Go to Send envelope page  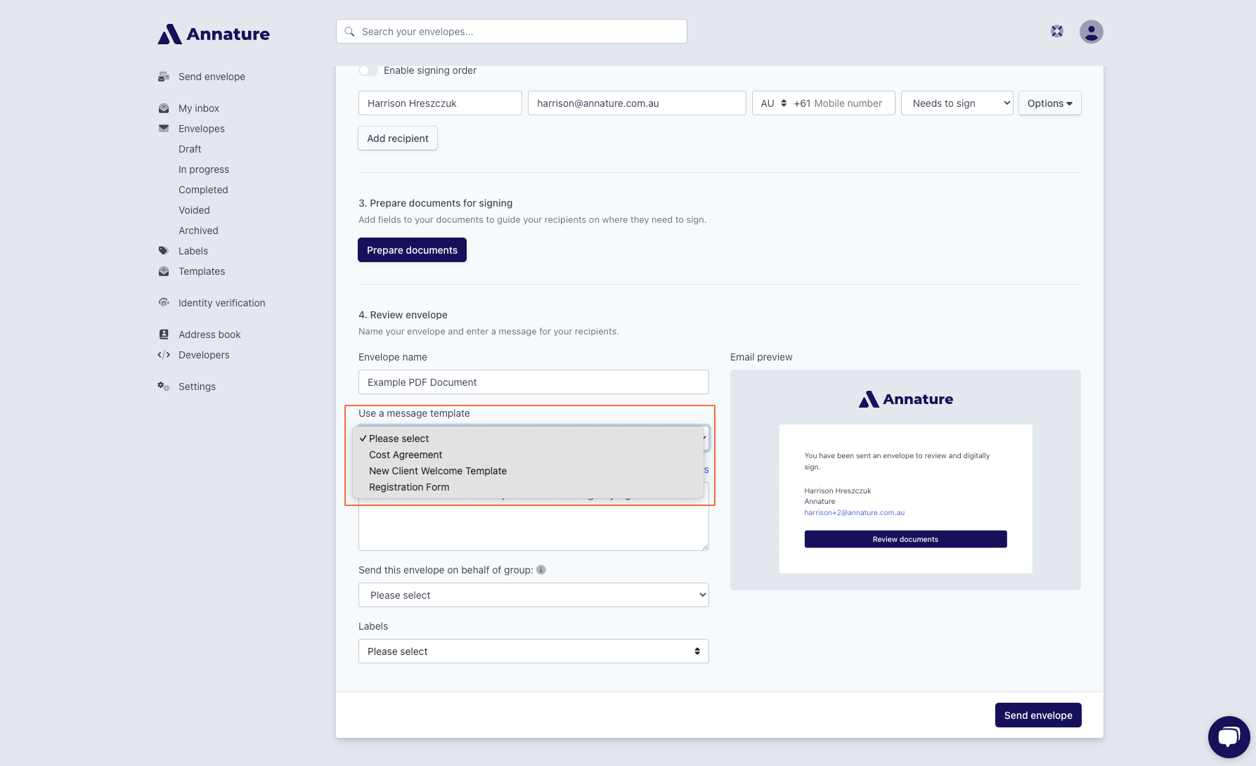point(212,77)
